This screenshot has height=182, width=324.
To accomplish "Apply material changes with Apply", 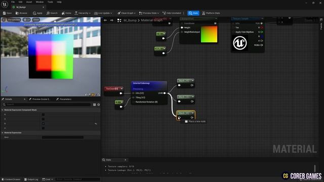I will pyautogui.click(x=37, y=13).
